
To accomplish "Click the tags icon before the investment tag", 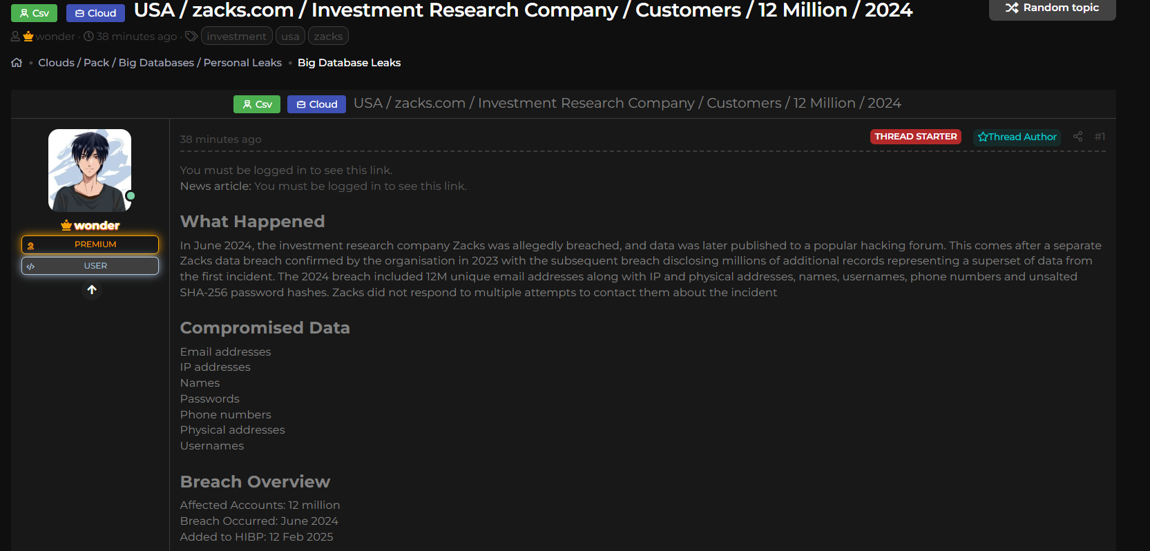I will (191, 36).
